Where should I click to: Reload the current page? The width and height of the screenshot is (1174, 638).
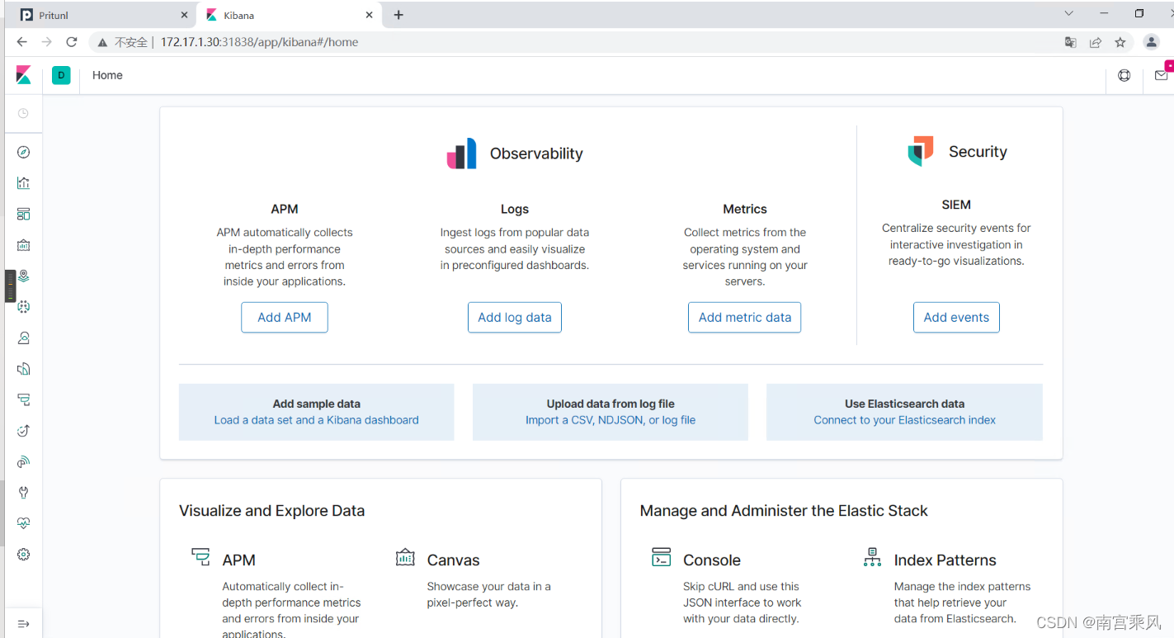point(72,42)
